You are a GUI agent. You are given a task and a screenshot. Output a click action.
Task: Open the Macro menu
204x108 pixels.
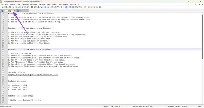pyautogui.click(x=55, y=4)
